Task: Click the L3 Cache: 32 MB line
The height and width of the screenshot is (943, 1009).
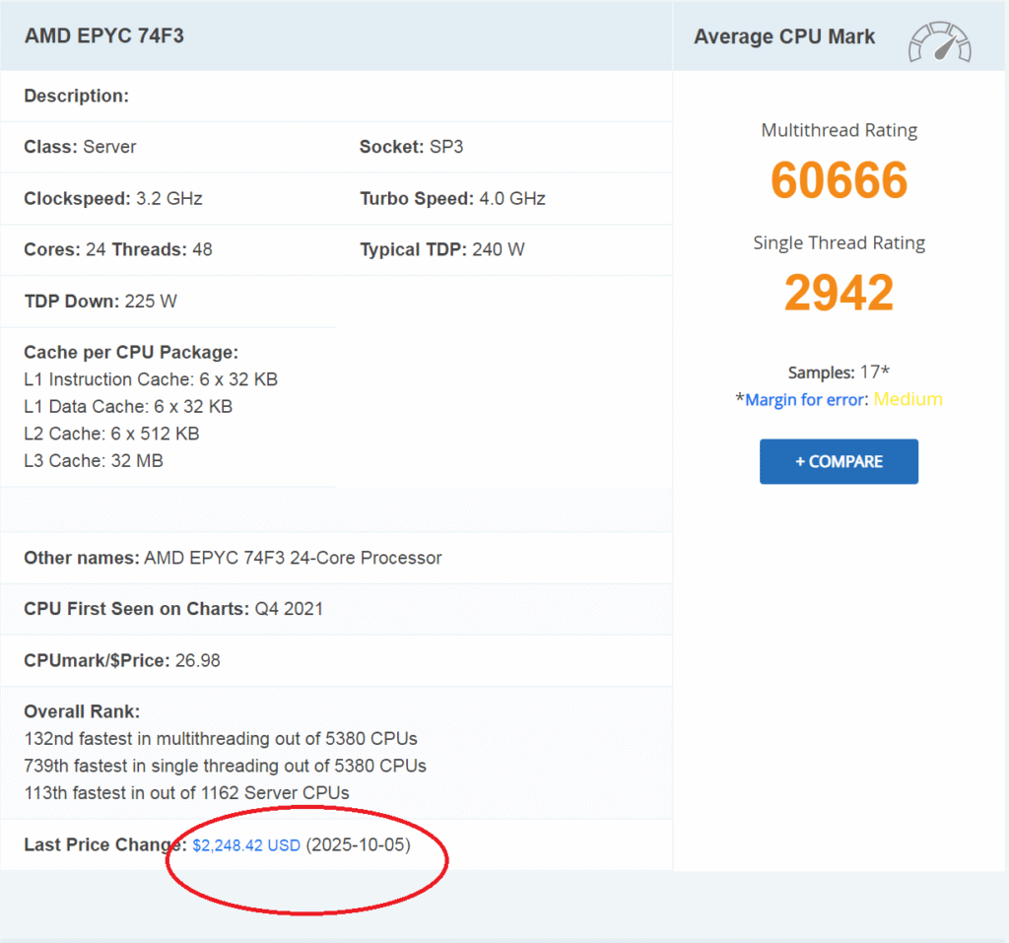Action: 94,460
